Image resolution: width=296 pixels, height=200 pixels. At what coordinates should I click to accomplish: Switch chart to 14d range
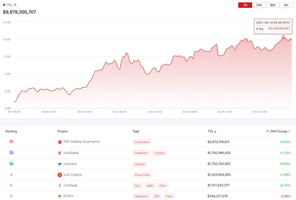coord(259,5)
